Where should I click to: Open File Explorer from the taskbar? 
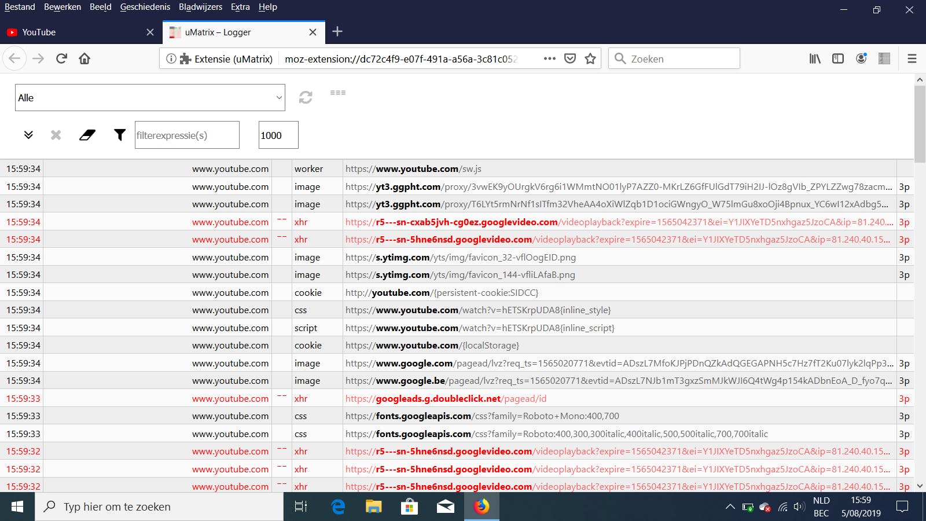click(x=373, y=507)
